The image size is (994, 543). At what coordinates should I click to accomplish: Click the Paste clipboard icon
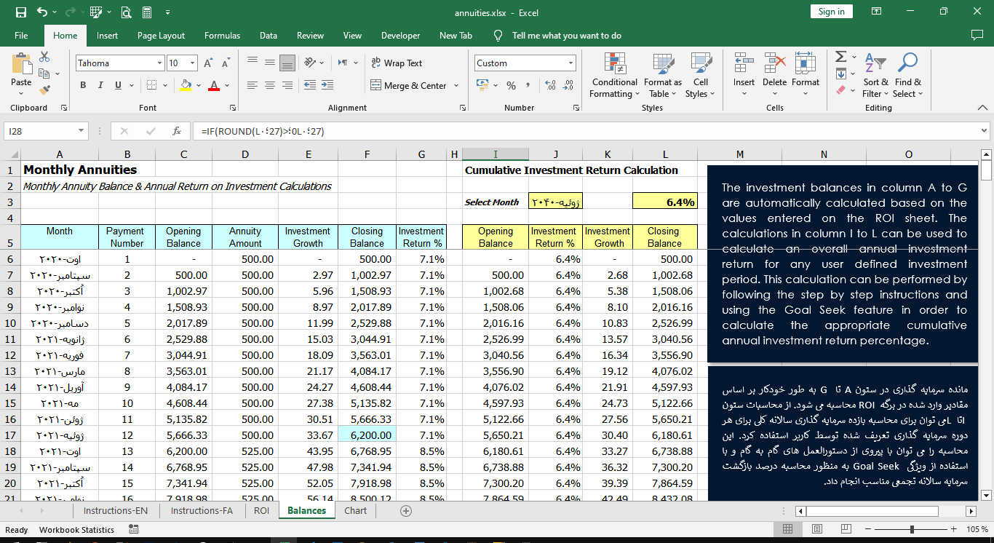click(x=21, y=64)
